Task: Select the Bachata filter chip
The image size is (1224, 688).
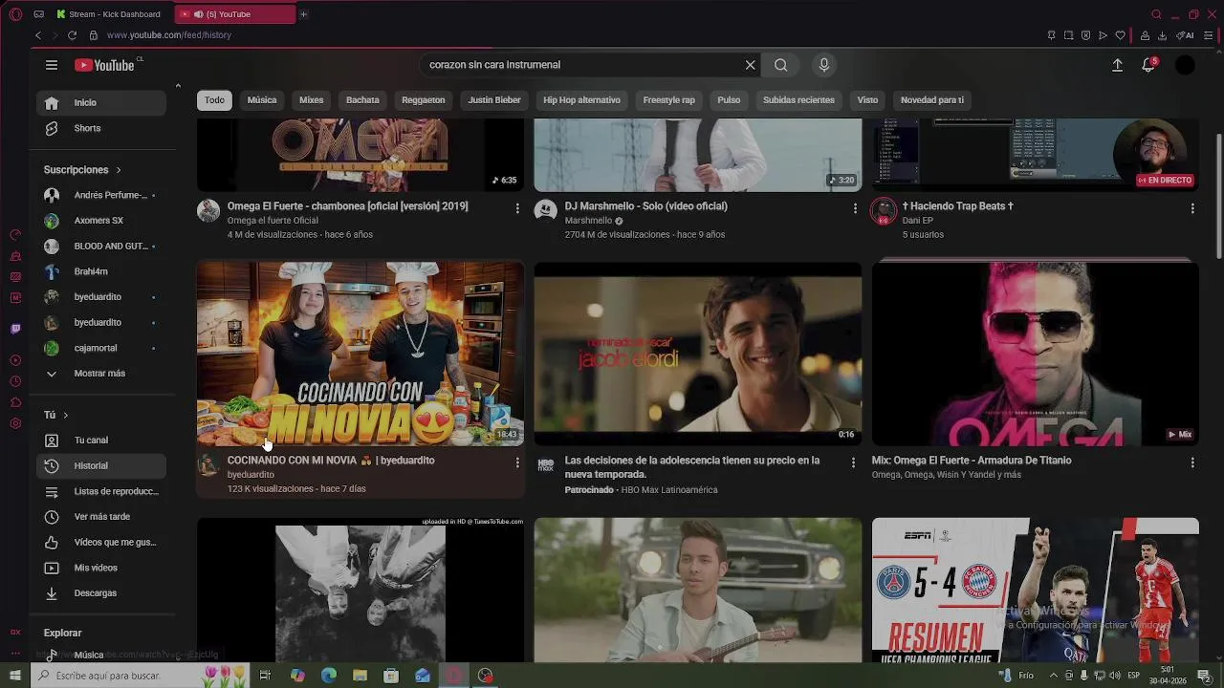Action: point(362,100)
